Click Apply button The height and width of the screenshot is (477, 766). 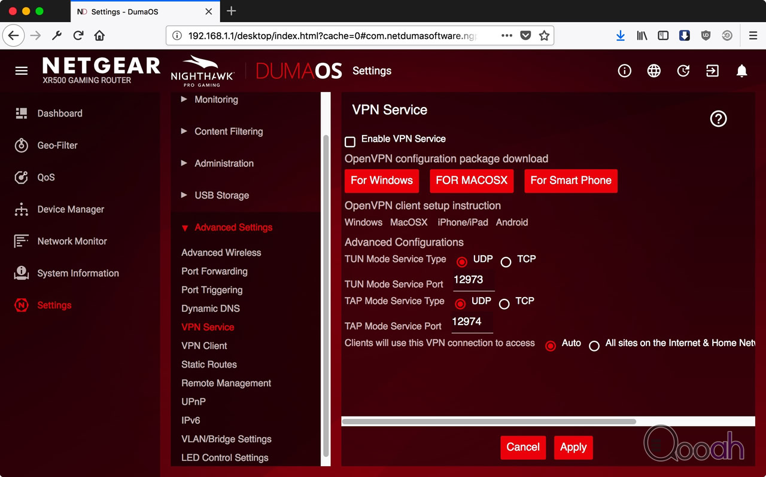tap(573, 447)
